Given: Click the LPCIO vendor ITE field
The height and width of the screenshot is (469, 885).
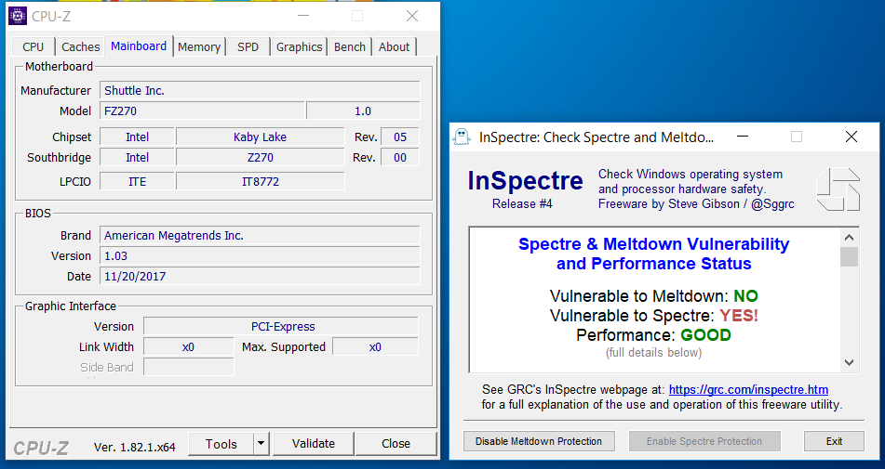Looking at the screenshot, I should (x=137, y=181).
